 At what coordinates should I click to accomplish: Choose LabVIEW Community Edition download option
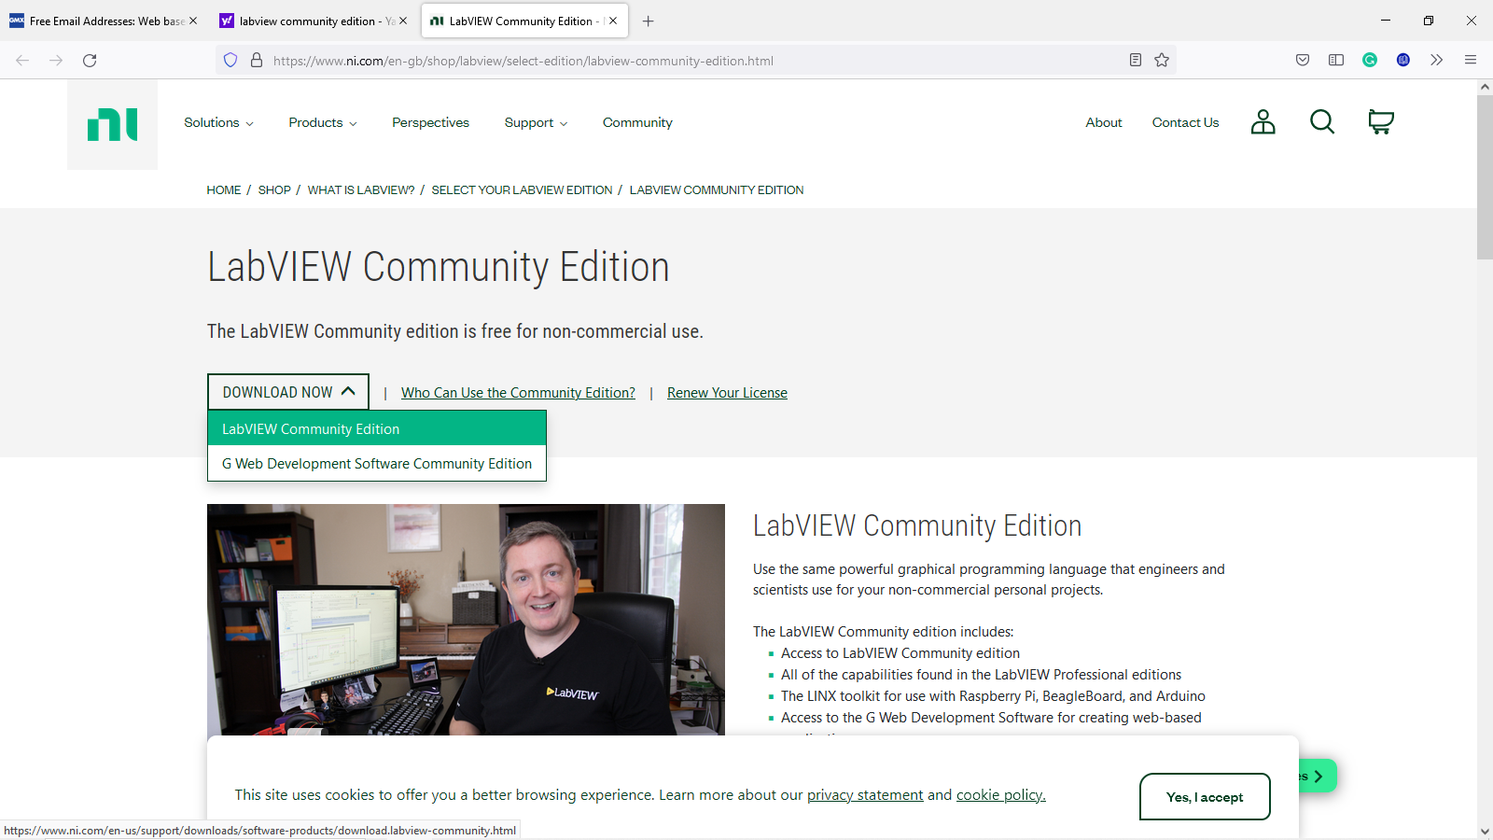pyautogui.click(x=377, y=429)
